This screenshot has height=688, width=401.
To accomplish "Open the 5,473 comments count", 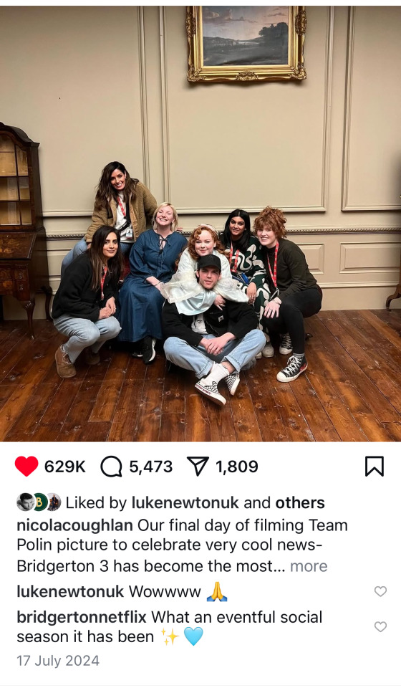I will point(151,467).
